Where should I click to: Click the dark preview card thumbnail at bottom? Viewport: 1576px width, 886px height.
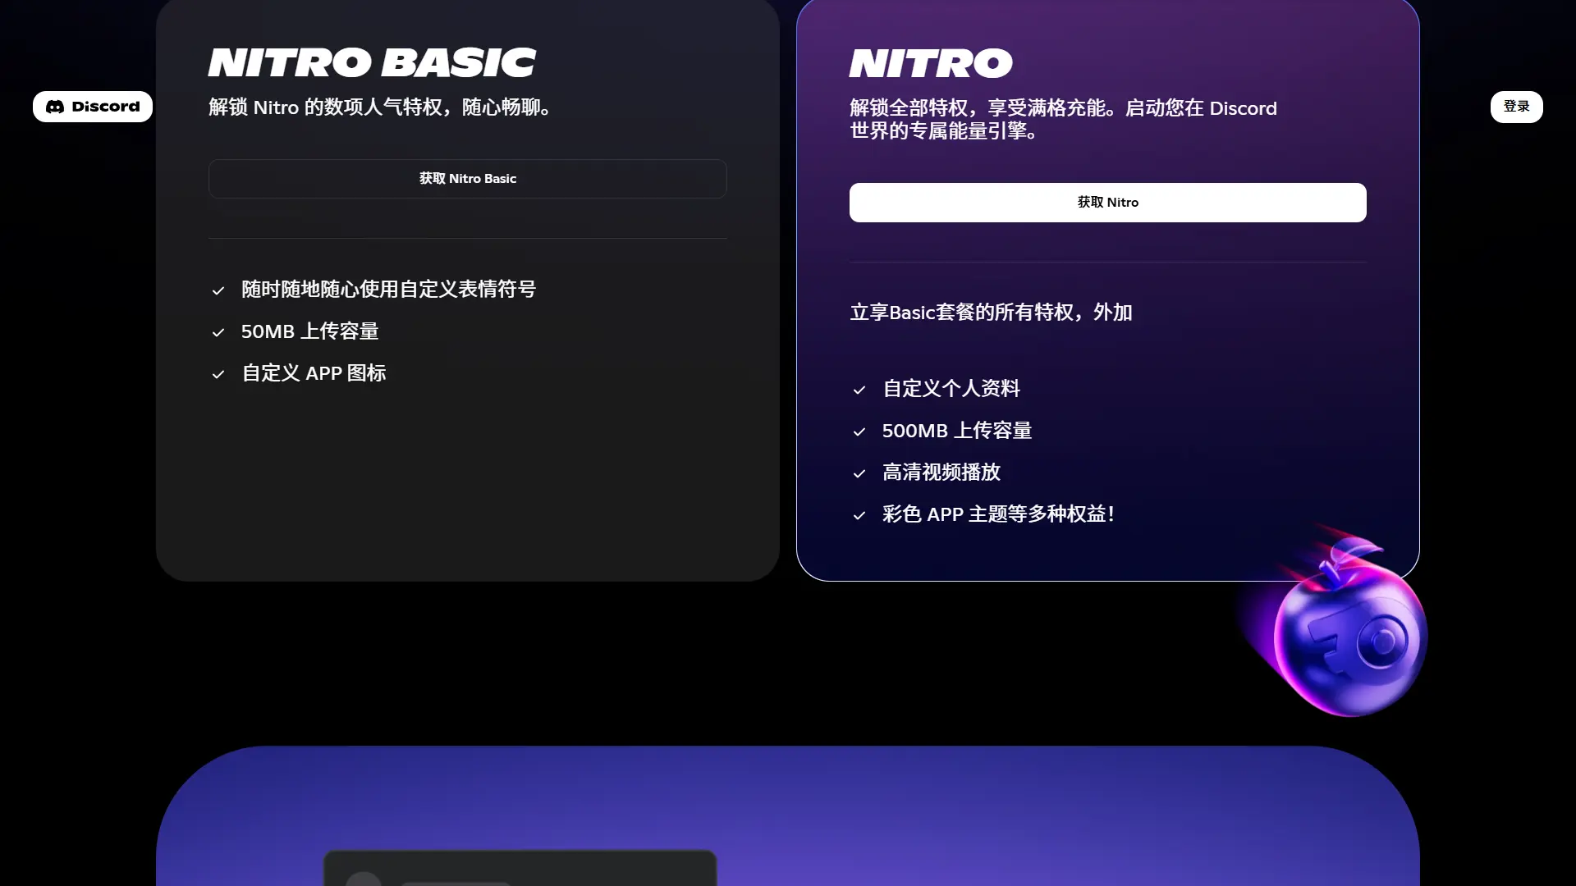[520, 868]
